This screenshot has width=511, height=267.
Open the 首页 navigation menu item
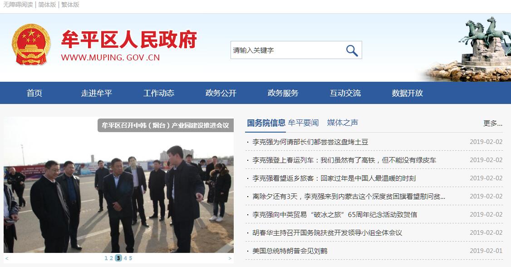(x=34, y=93)
